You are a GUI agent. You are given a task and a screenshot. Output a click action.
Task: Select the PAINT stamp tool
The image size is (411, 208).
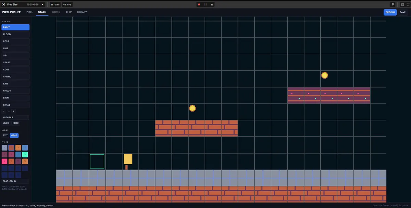point(15,27)
